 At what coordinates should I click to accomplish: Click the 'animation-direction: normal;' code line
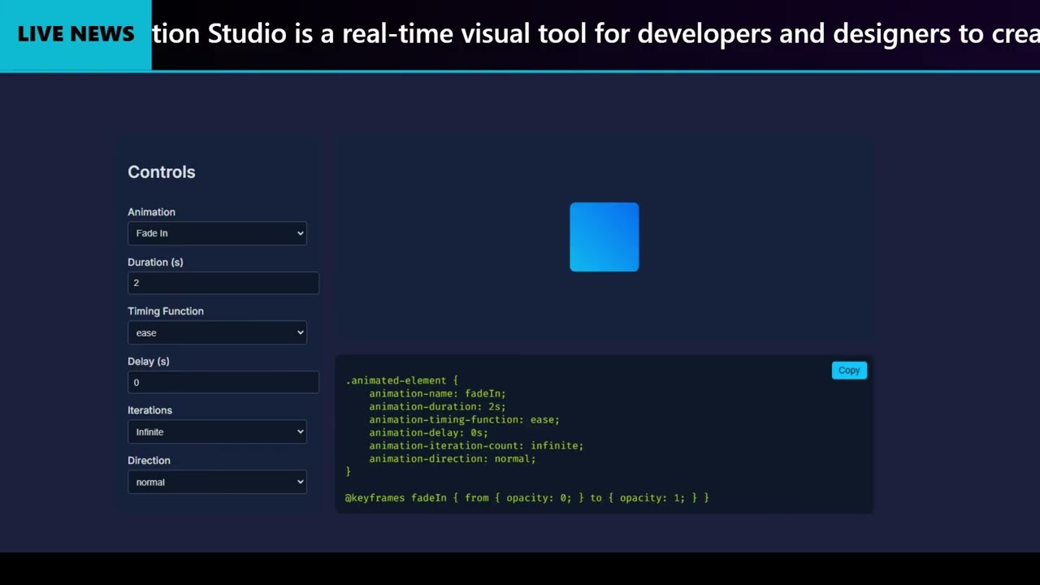click(453, 458)
